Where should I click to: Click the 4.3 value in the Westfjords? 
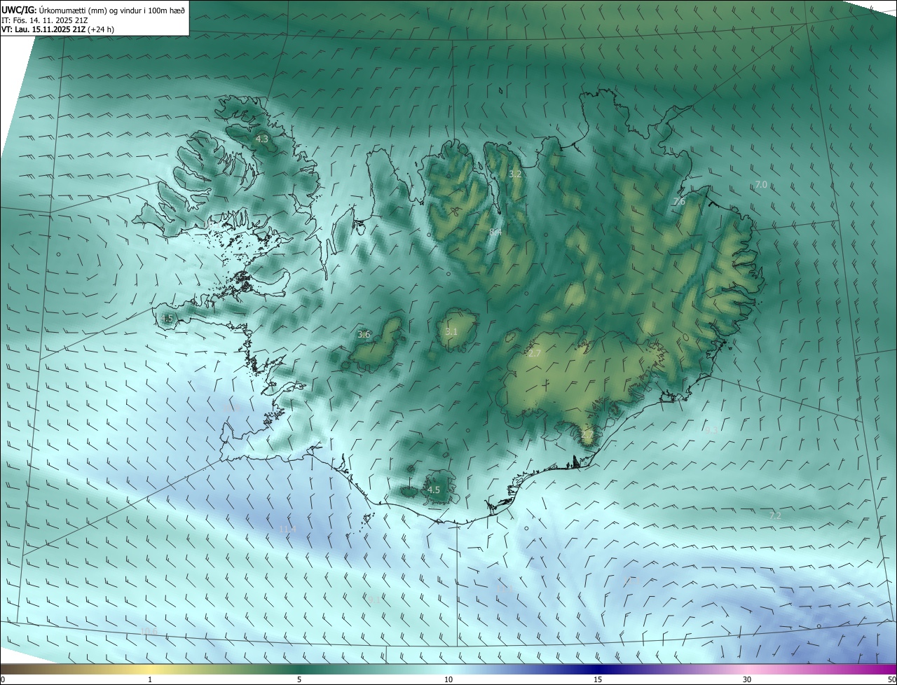(x=261, y=139)
